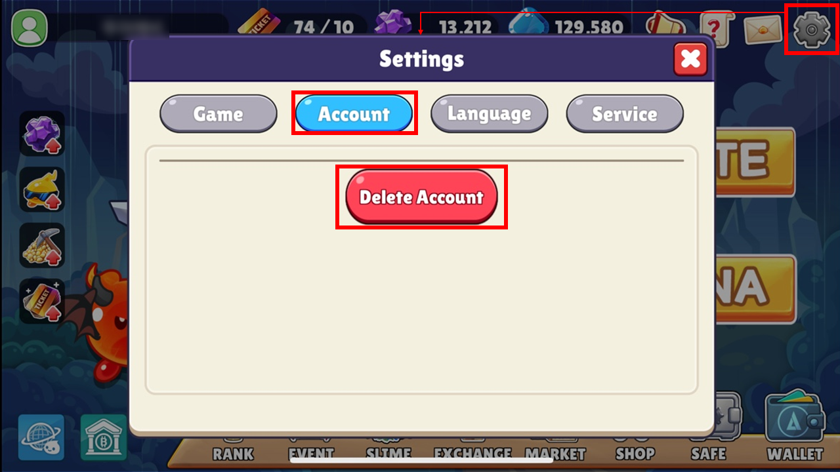840x472 pixels.
Task: Open the mail envelope inbox
Action: (x=763, y=29)
